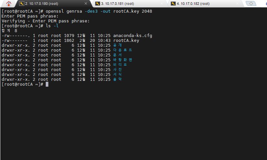This screenshot has width=267, height=160.
Task: Click the 1862 file size value
Action: [69, 41]
